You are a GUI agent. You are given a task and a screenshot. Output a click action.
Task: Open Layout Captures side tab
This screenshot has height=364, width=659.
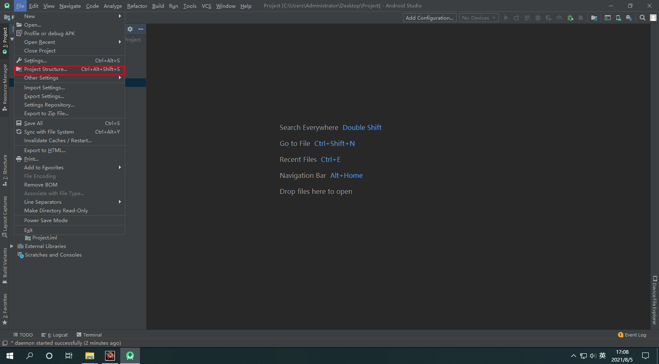click(5, 216)
